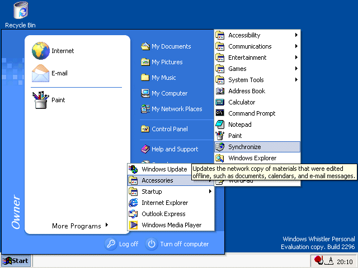The image size is (358, 268).
Task: Click the Command Prompt icon
Action: point(220,113)
